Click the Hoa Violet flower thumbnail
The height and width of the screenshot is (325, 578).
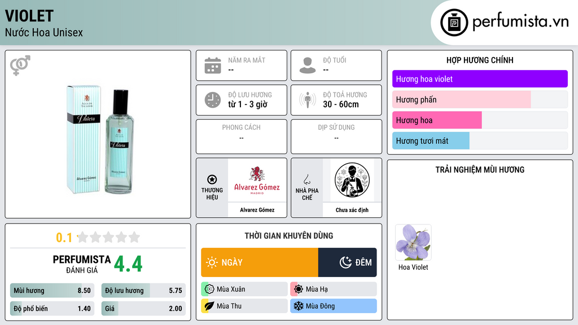click(413, 243)
